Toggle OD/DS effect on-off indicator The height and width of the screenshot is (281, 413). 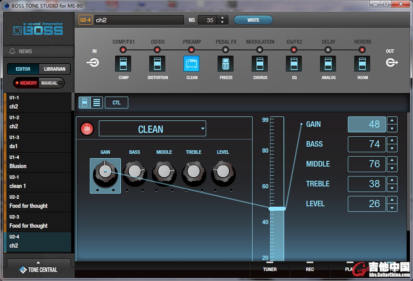coord(157,50)
